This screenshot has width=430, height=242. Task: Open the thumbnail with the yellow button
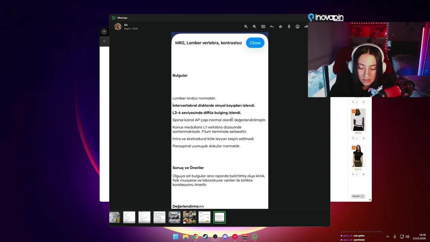tap(204, 217)
